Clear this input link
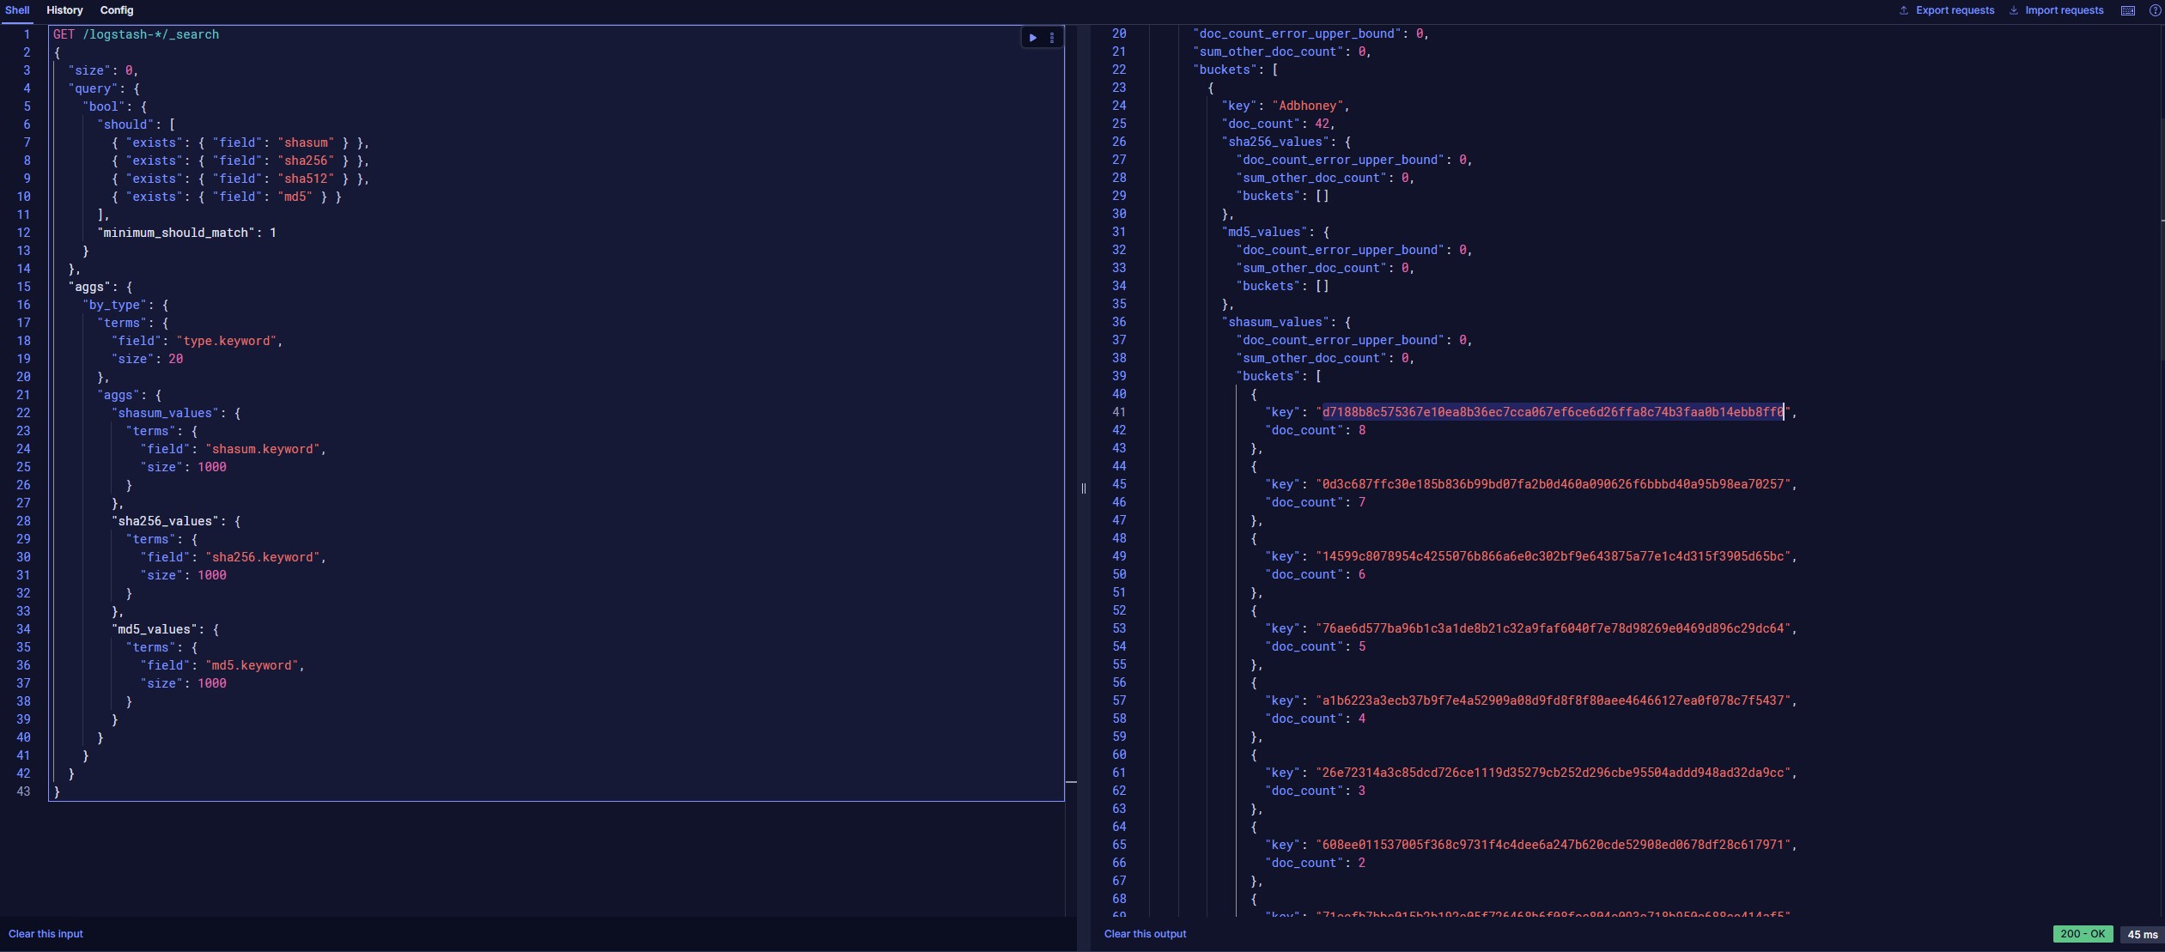Screen dimensions: 2165x952 pos(46,934)
